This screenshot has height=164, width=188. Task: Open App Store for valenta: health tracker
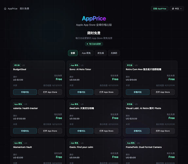(50, 131)
